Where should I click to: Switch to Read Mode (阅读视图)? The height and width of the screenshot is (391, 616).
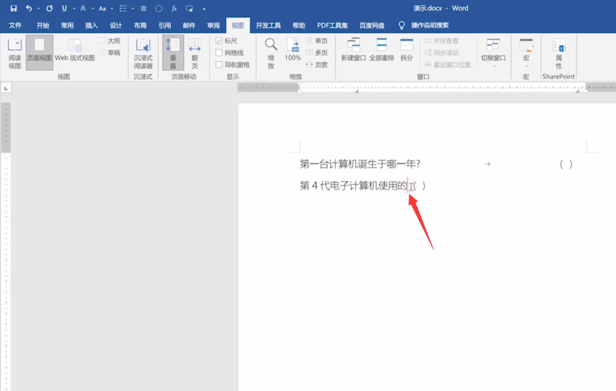(15, 53)
